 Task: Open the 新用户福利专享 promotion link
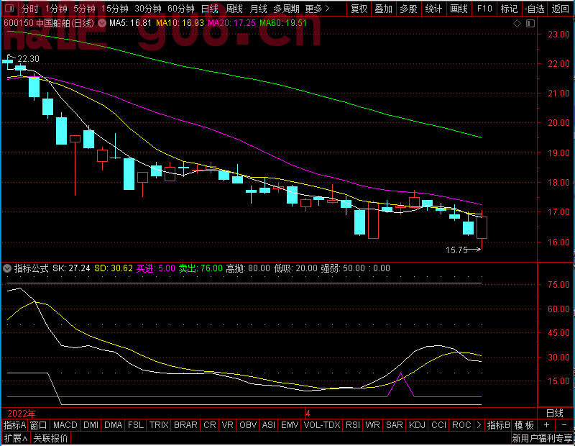click(x=543, y=438)
